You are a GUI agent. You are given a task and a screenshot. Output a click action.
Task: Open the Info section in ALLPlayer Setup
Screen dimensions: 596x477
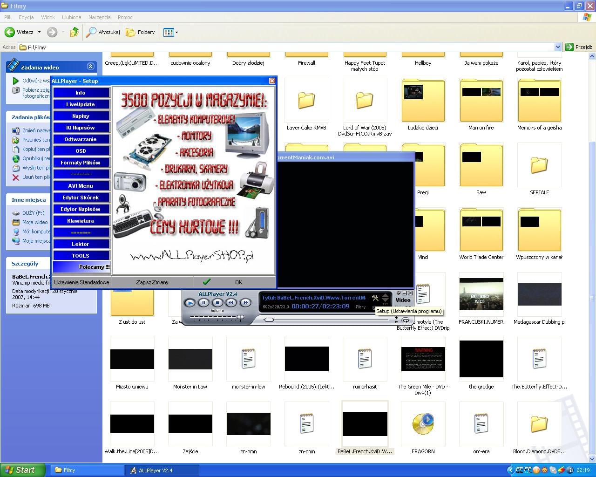pos(81,93)
